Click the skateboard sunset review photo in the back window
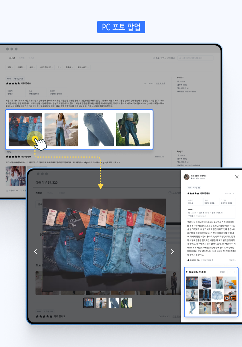 tap(133, 129)
